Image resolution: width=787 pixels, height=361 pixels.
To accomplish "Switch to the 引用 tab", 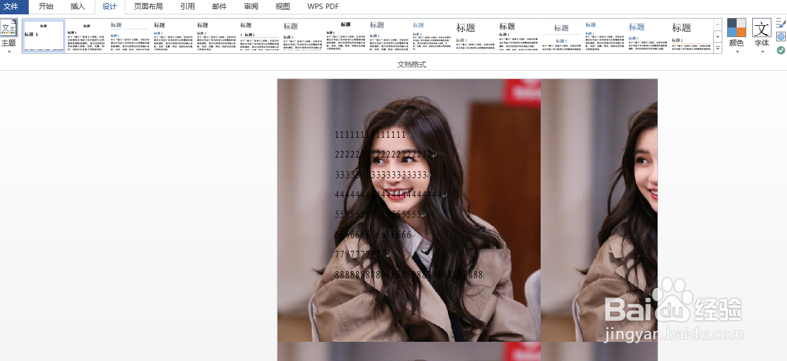I will coord(188,7).
